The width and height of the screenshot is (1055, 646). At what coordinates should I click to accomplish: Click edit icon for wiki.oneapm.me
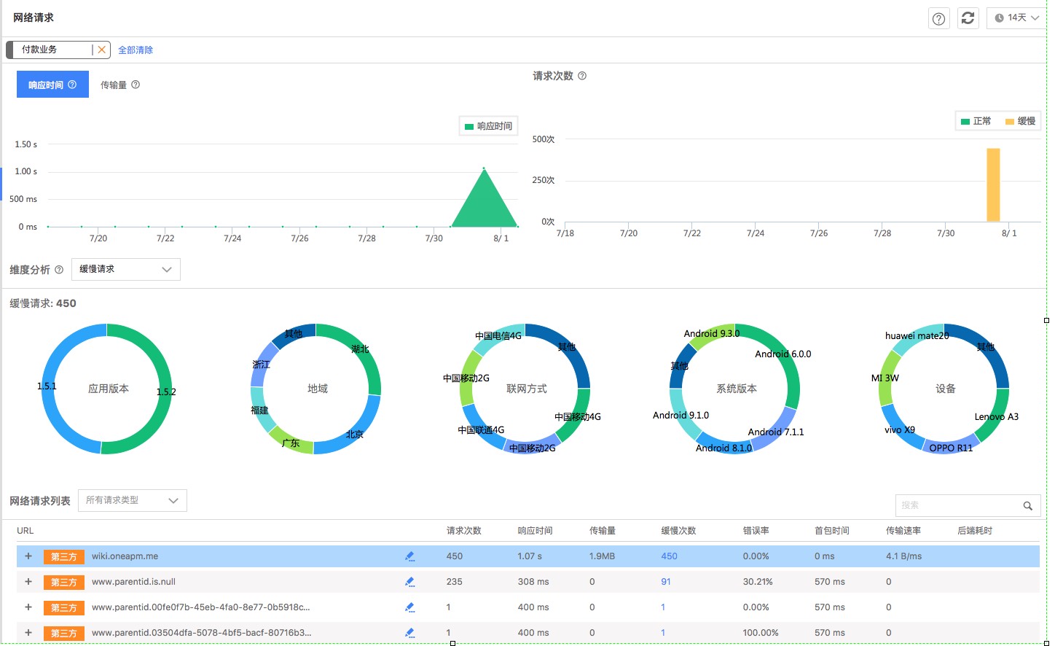(409, 556)
